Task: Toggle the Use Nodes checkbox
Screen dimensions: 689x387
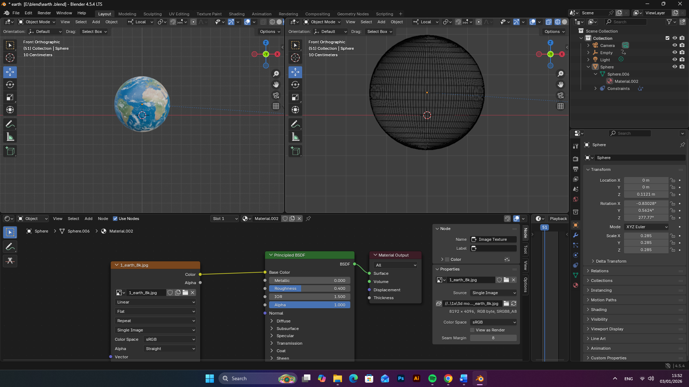Action: click(115, 219)
